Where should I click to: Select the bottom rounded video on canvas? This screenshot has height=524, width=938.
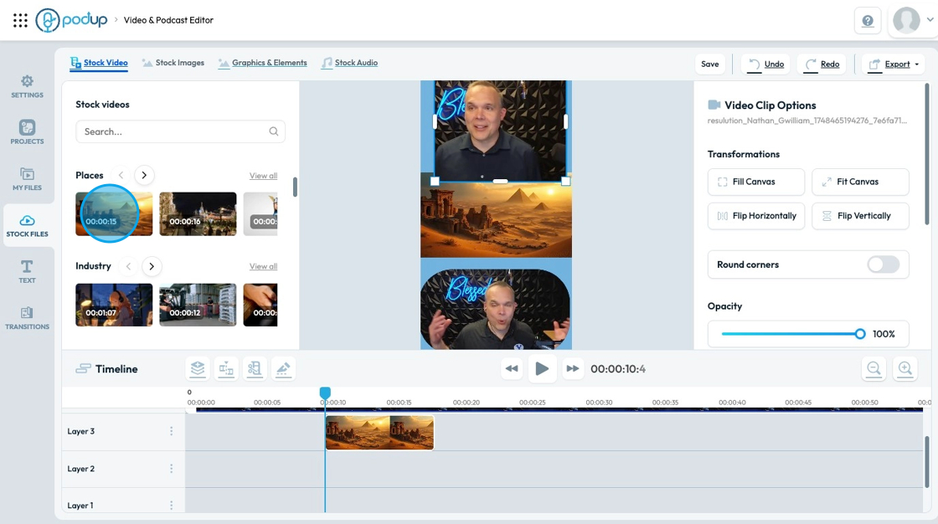coord(496,308)
